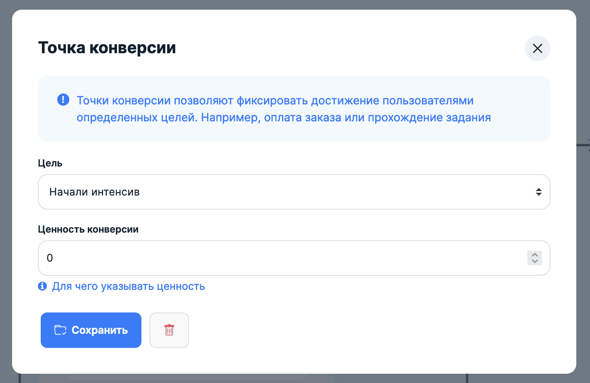Viewport: 590px width, 383px height.
Task: Click the up stepper arrow on conversion value
Action: pyautogui.click(x=534, y=255)
